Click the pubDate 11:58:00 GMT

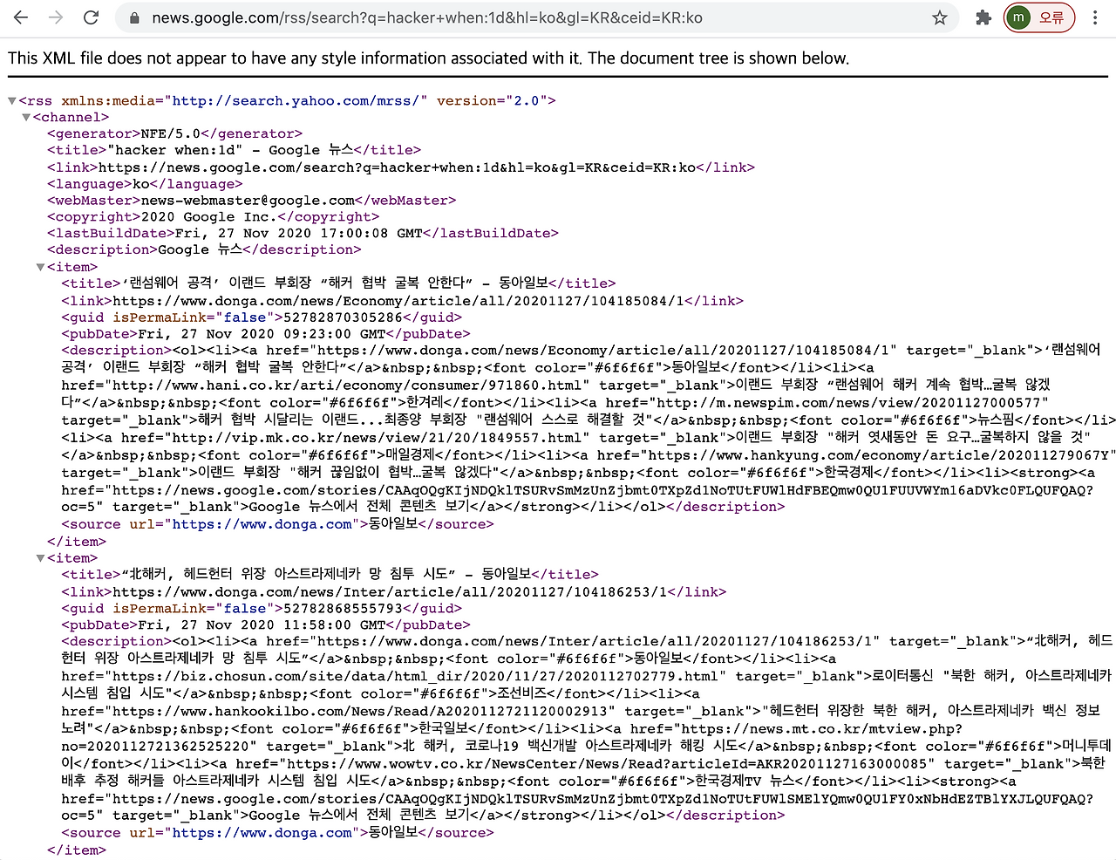pos(260,625)
